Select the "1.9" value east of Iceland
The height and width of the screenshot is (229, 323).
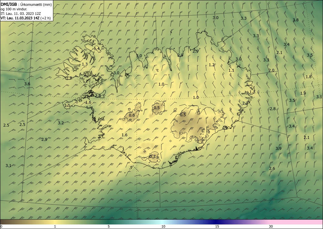click(x=303, y=93)
